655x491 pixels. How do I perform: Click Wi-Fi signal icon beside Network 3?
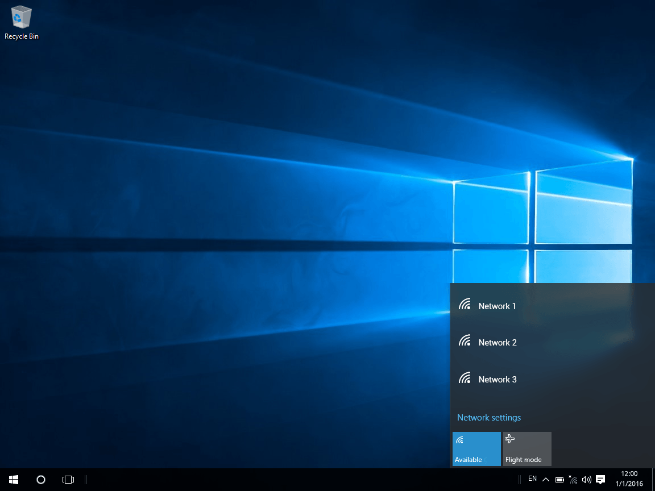pyautogui.click(x=465, y=377)
